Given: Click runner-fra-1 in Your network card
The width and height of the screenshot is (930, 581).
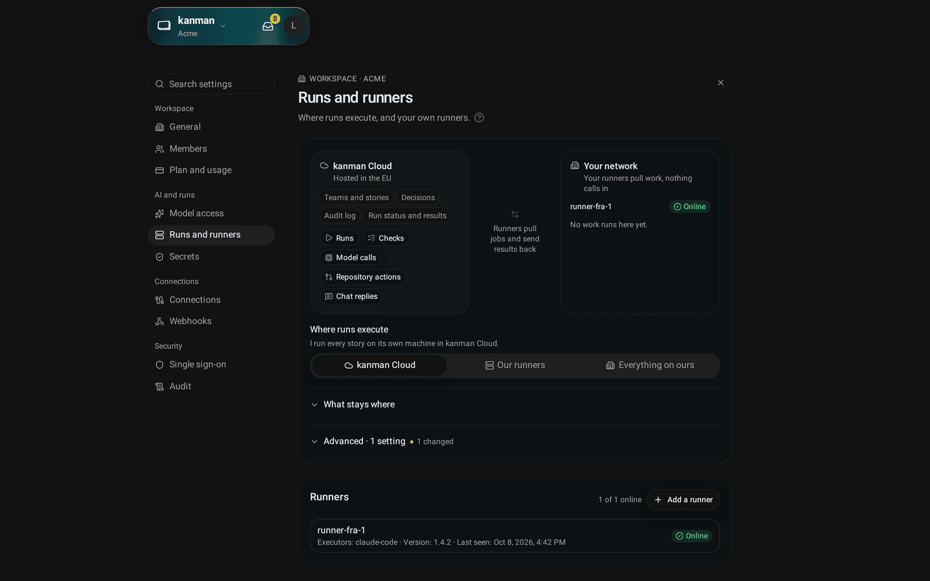Looking at the screenshot, I should point(591,207).
